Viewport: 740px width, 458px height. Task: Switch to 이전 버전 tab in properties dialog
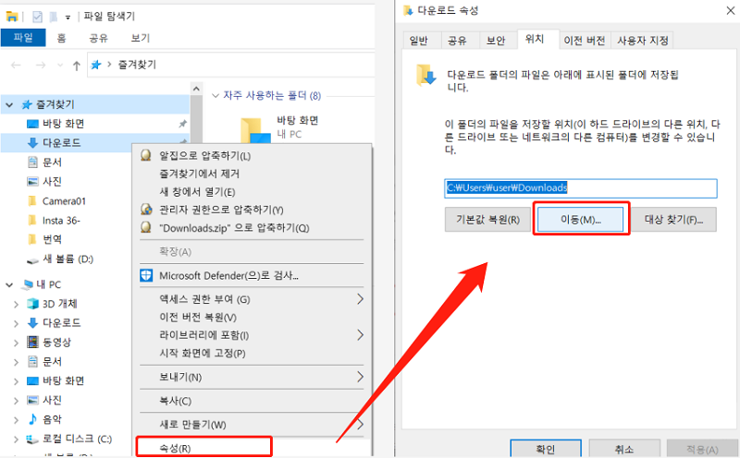585,41
